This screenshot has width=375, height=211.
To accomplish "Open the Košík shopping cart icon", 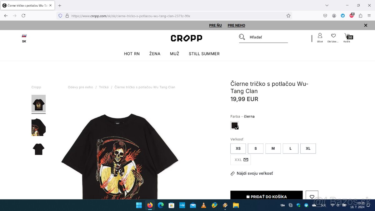I will [347, 38].
